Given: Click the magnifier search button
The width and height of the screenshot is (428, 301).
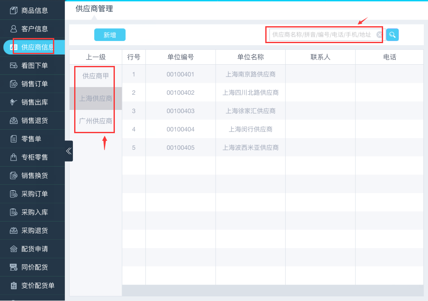Looking at the screenshot, I should pos(392,35).
